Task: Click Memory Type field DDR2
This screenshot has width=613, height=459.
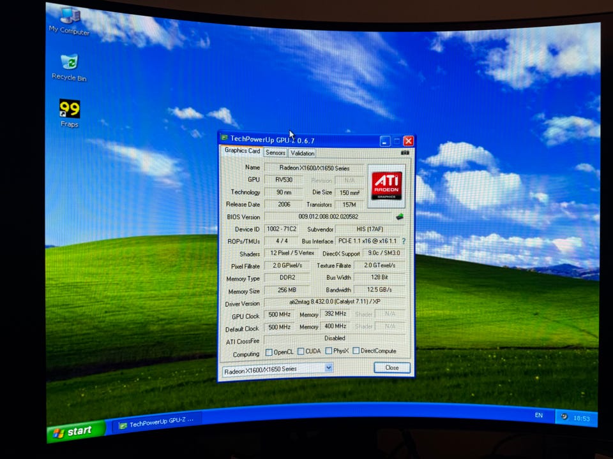Action: [287, 277]
